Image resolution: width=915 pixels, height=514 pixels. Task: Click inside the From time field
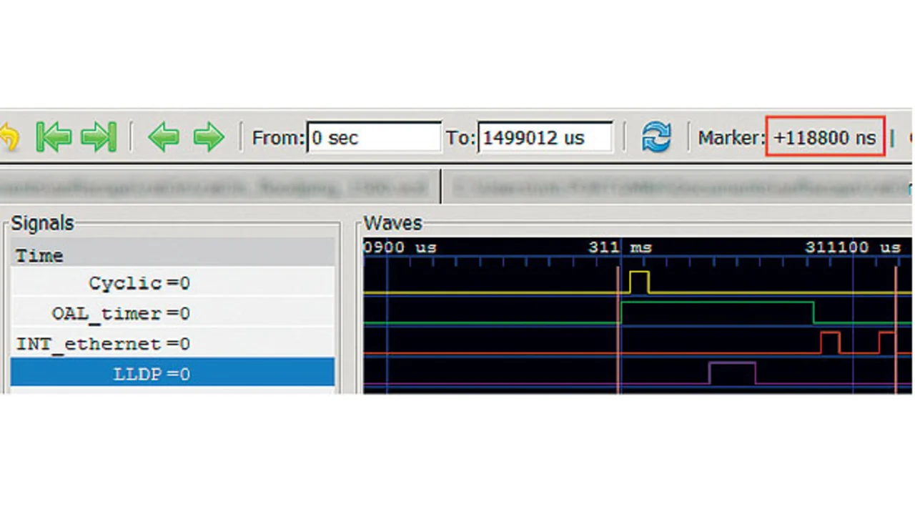point(374,137)
